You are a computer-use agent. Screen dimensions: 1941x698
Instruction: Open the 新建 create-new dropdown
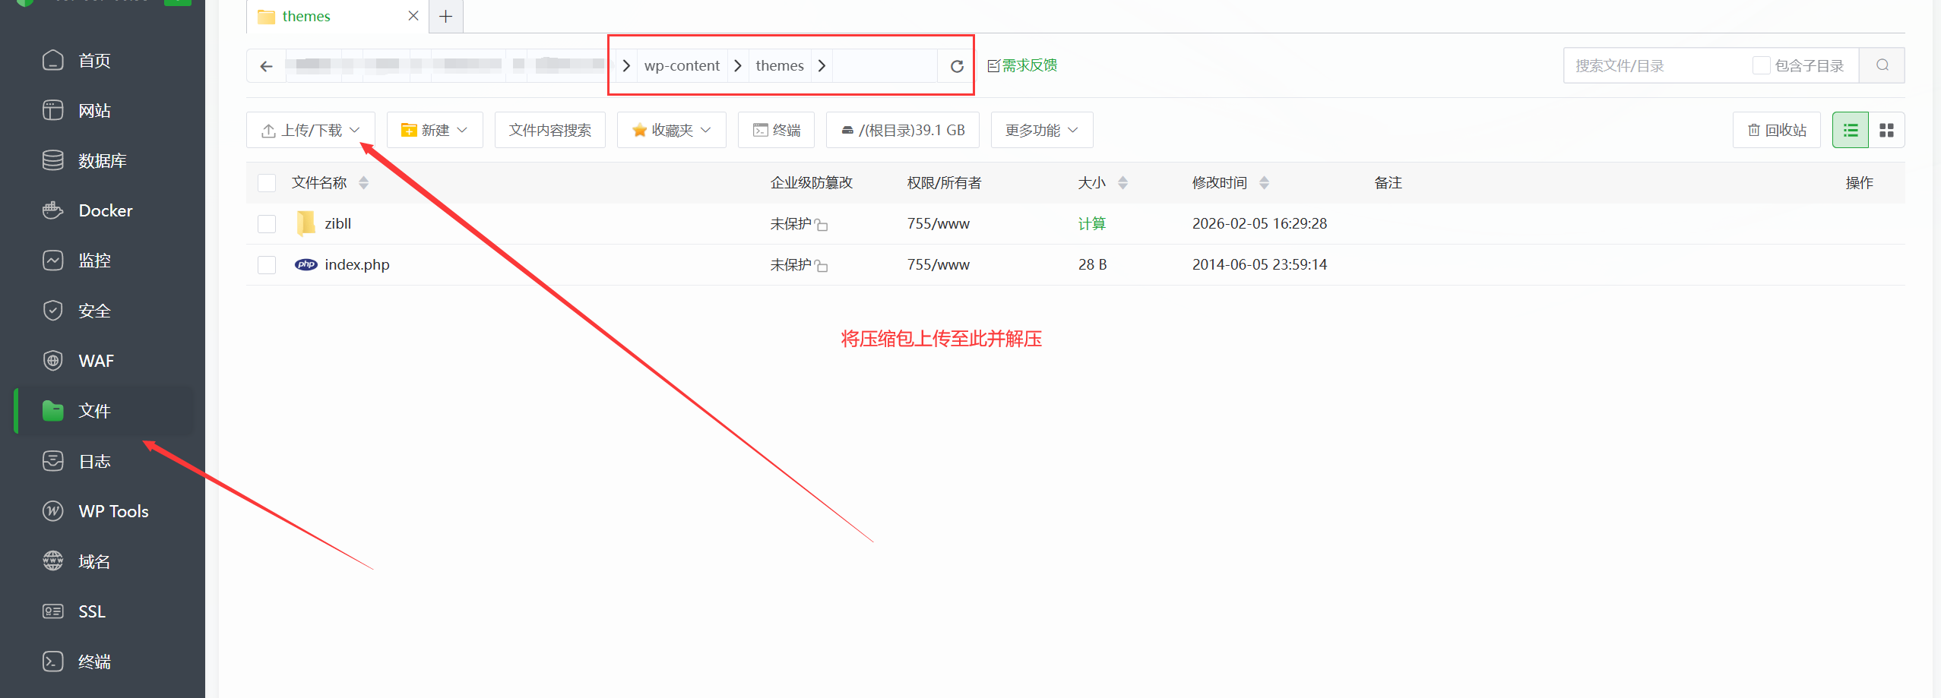[434, 129]
